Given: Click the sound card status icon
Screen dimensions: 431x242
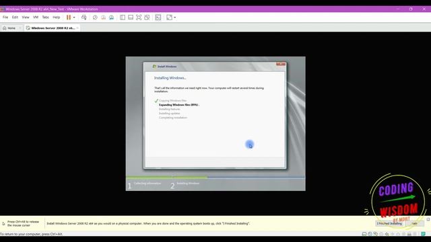Looking at the screenshot, I should pyautogui.click(x=387, y=234).
